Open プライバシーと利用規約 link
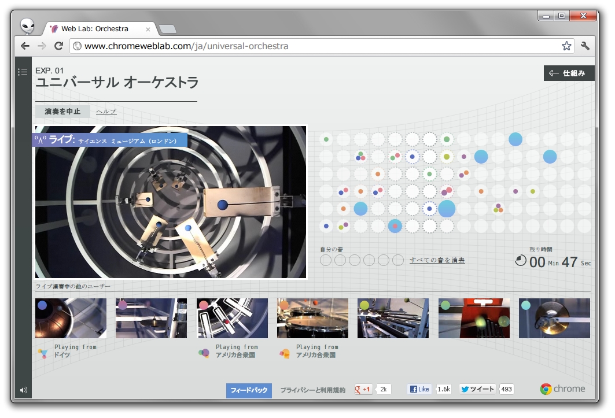615x418 pixels. (x=312, y=390)
